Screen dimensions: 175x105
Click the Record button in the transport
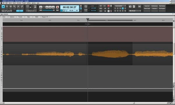pyautogui.click(x=57, y=7)
